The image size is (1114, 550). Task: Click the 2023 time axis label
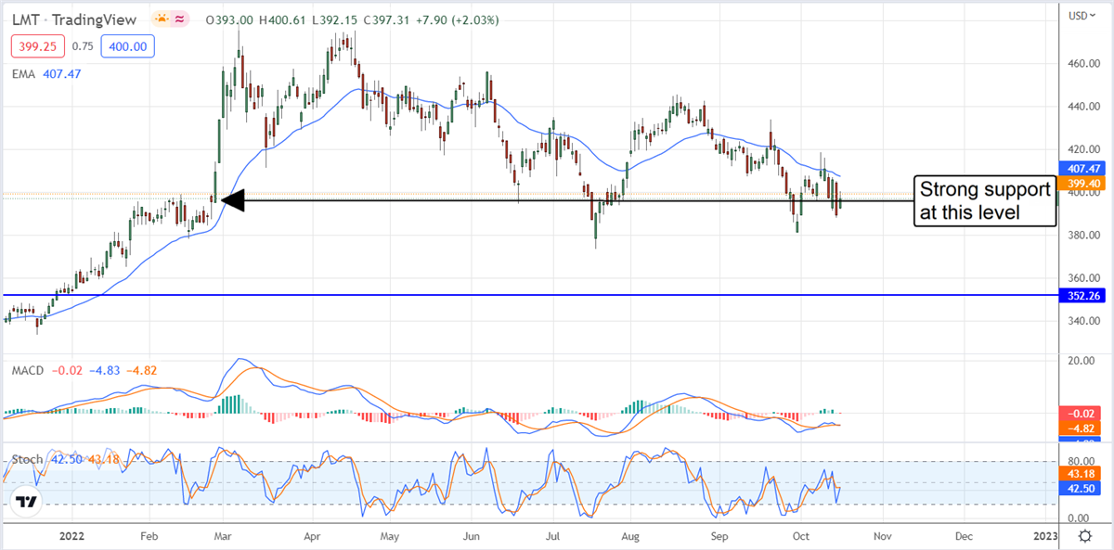(x=1046, y=536)
